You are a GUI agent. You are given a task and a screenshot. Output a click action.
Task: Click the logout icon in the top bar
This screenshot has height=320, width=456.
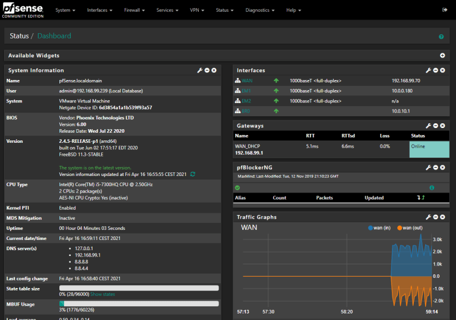click(445, 10)
